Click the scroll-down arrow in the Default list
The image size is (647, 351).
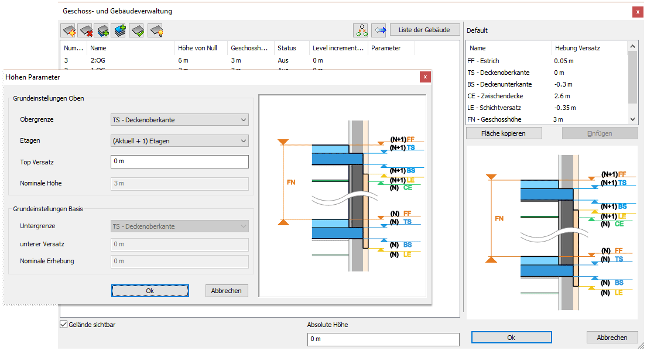click(x=632, y=119)
